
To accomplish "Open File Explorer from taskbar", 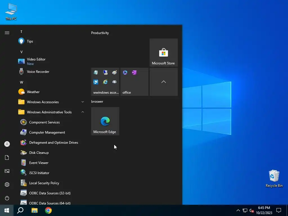I will point(34,210).
